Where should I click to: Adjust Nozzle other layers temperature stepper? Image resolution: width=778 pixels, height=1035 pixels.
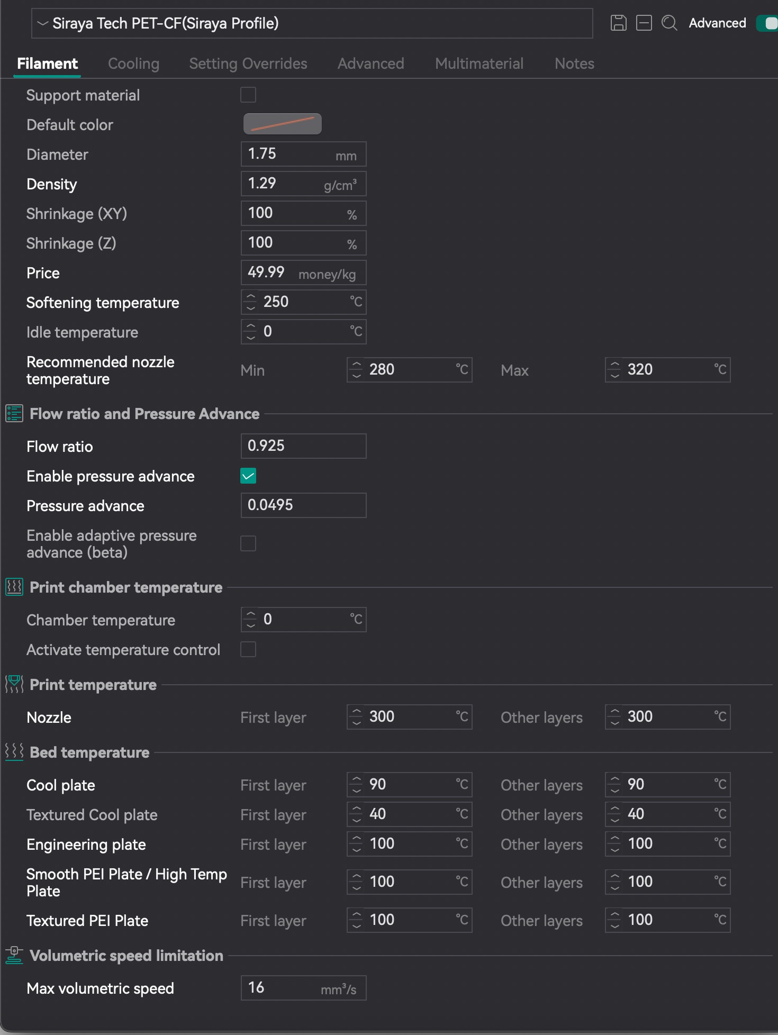point(615,717)
